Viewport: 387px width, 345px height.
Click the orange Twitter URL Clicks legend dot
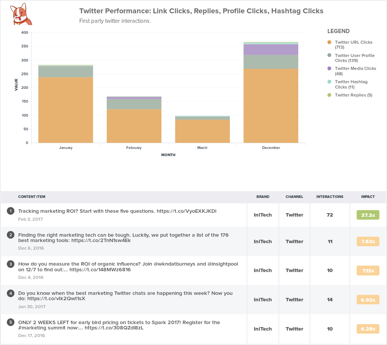[329, 42]
